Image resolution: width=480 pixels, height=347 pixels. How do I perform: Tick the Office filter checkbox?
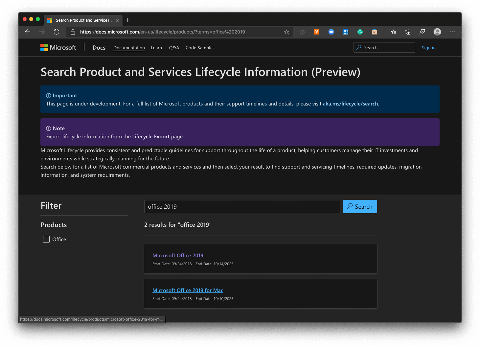[46, 239]
